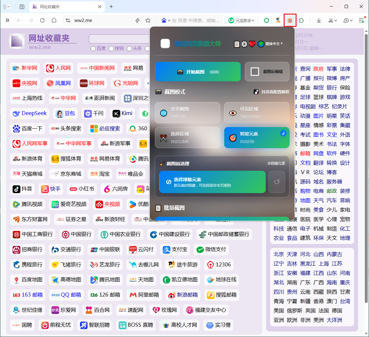
Task: Open the 高德地图 link
Action: pyautogui.click(x=66, y=279)
